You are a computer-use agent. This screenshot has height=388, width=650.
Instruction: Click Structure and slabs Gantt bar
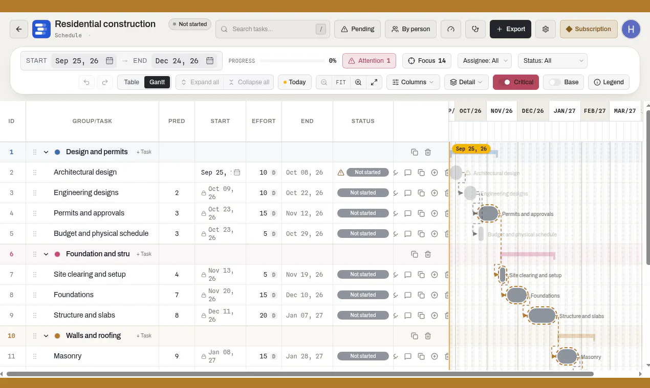click(541, 316)
